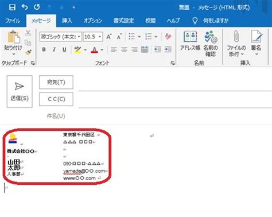Click the CC(C) button
The width and height of the screenshot is (272, 217).
tap(56, 99)
